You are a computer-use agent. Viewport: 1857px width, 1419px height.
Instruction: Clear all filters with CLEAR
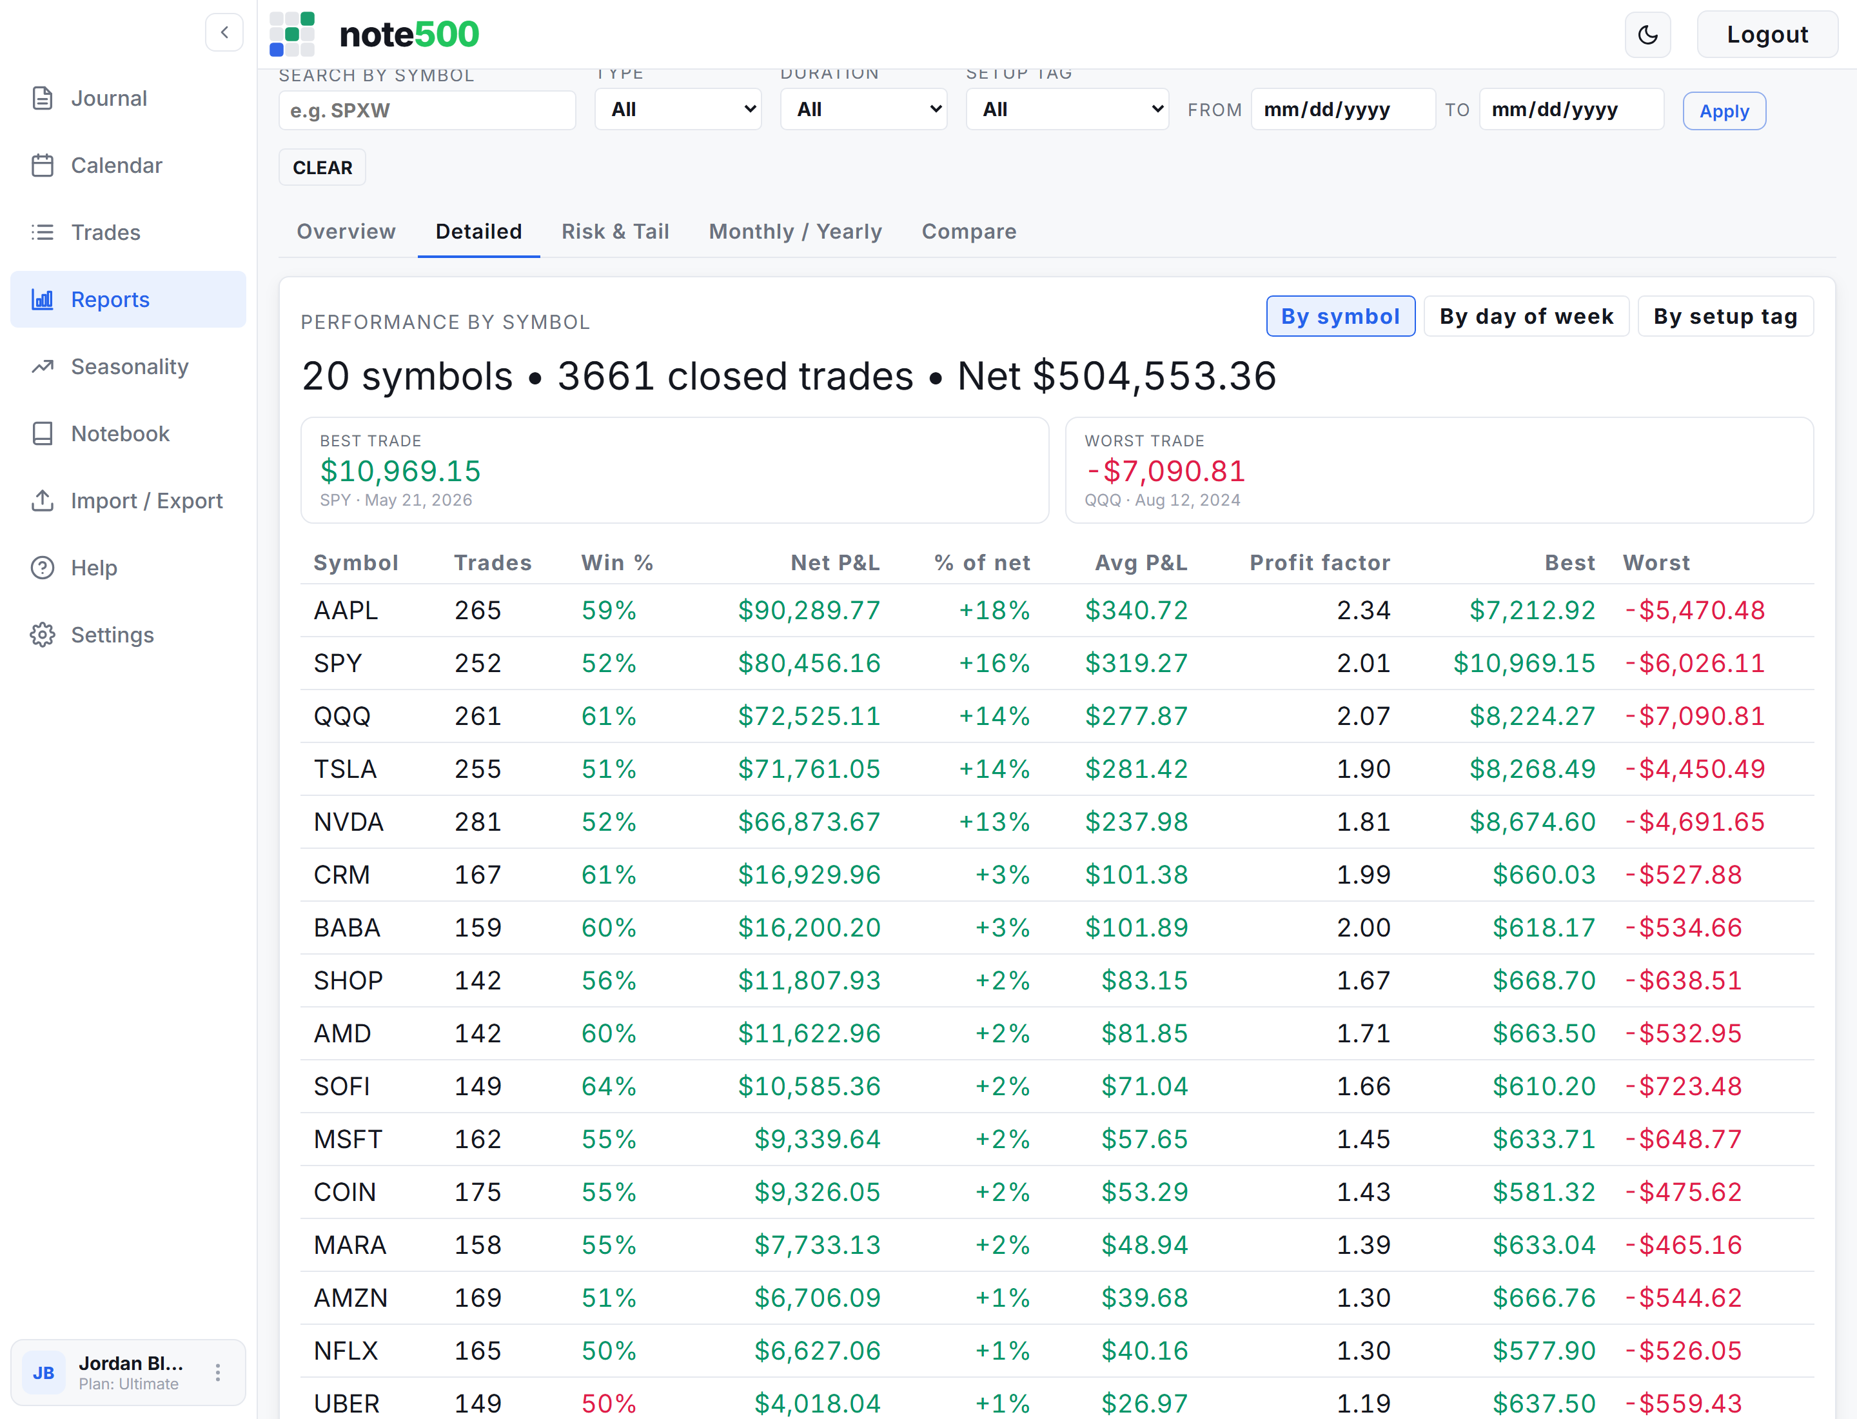point(322,167)
